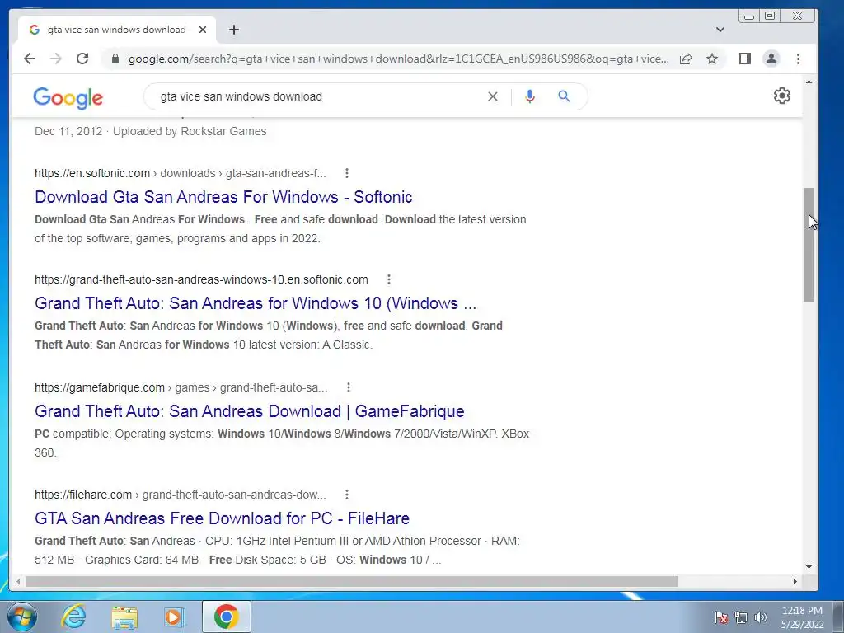Close the gta vice san windows download tab
This screenshot has height=633, width=844.
coord(203,30)
